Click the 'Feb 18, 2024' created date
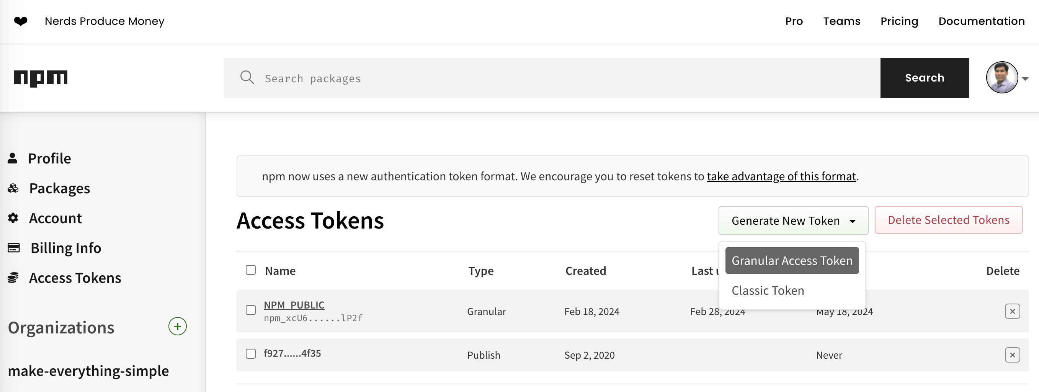Screen dimensions: 1039x392 [591, 311]
